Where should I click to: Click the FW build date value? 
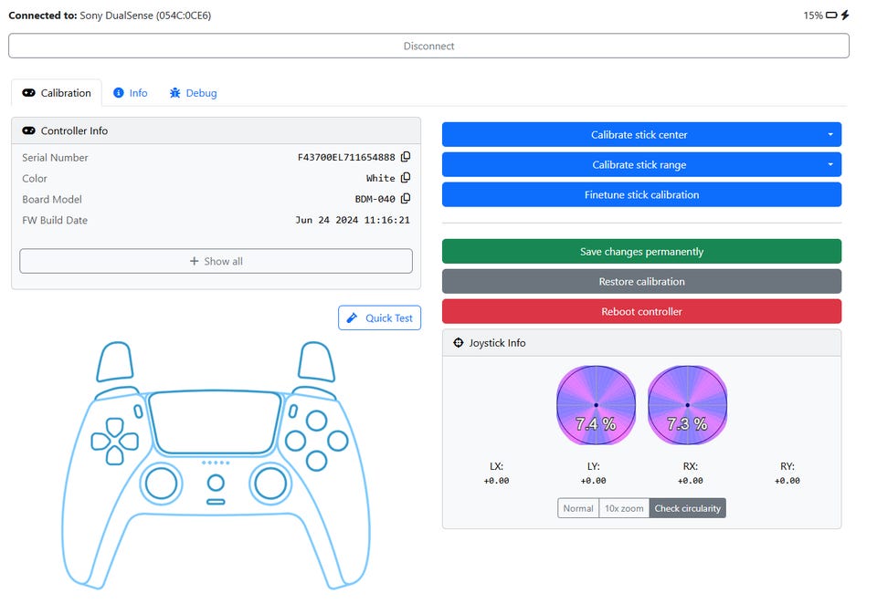tap(353, 220)
